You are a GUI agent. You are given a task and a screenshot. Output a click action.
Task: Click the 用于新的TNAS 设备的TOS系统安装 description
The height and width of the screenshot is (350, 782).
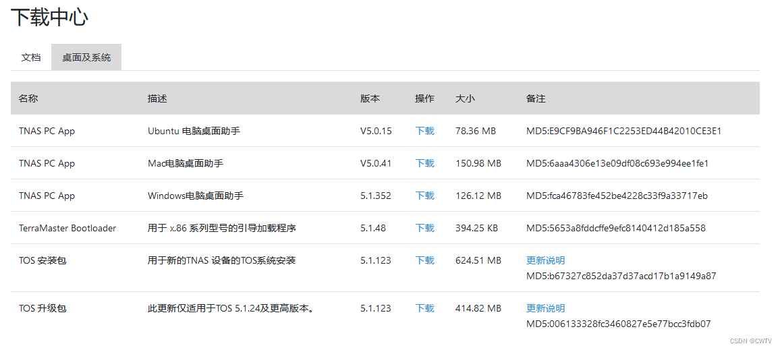(x=221, y=260)
